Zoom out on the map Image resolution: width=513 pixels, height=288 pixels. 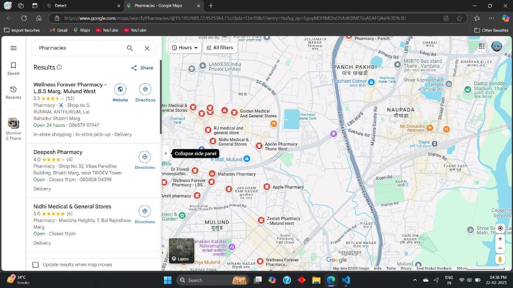pyautogui.click(x=500, y=248)
